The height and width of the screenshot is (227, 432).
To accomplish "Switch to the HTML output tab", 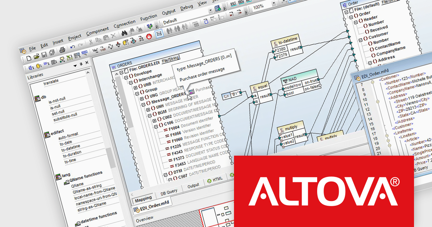I will point(217,179).
